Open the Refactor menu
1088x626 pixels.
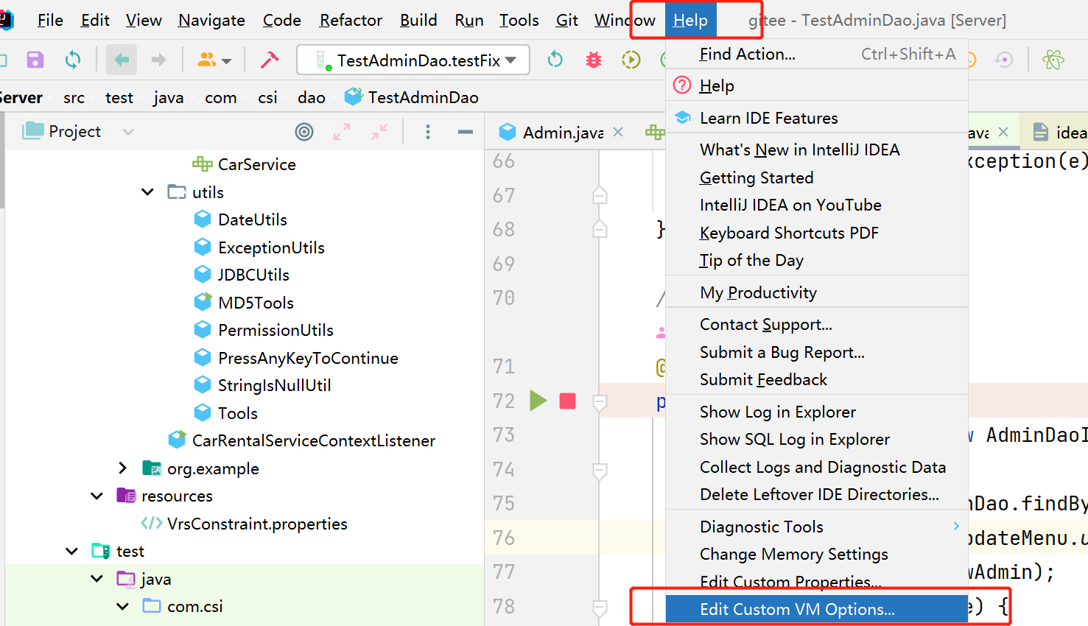click(x=351, y=20)
